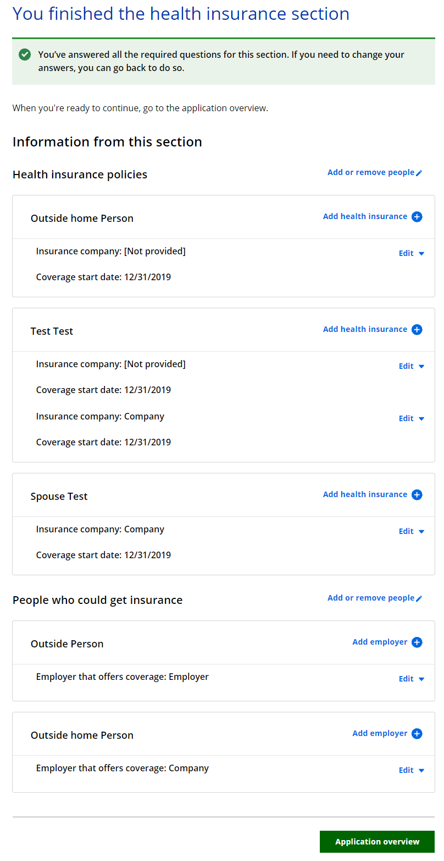Screen dimensions: 444x861
Task: Select Add health insurance text for Spouse Test
Action: (x=365, y=494)
